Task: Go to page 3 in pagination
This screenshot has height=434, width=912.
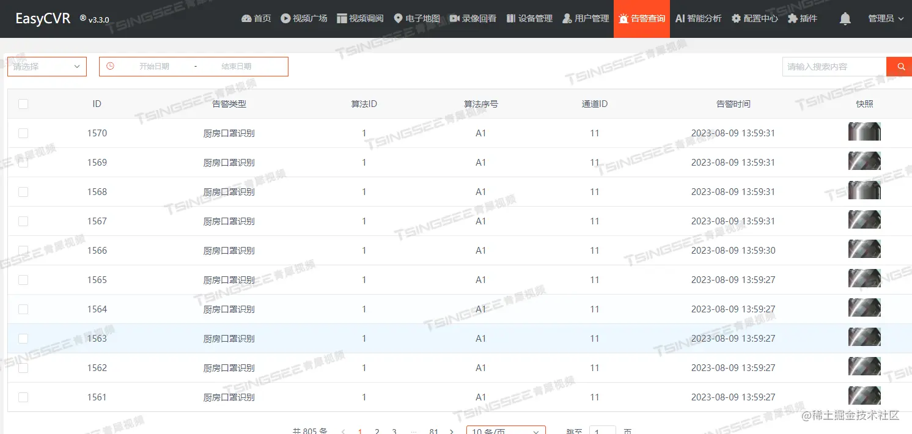Action: 394,431
